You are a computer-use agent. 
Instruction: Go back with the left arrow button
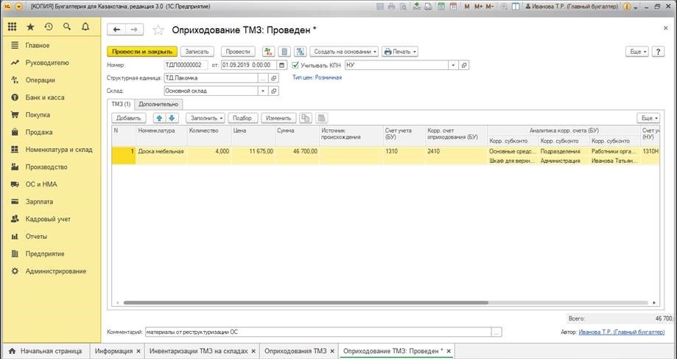click(116, 30)
